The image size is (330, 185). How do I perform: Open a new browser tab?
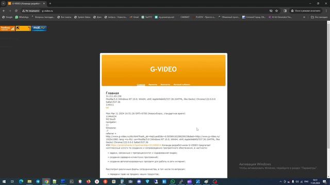click(x=50, y=4)
